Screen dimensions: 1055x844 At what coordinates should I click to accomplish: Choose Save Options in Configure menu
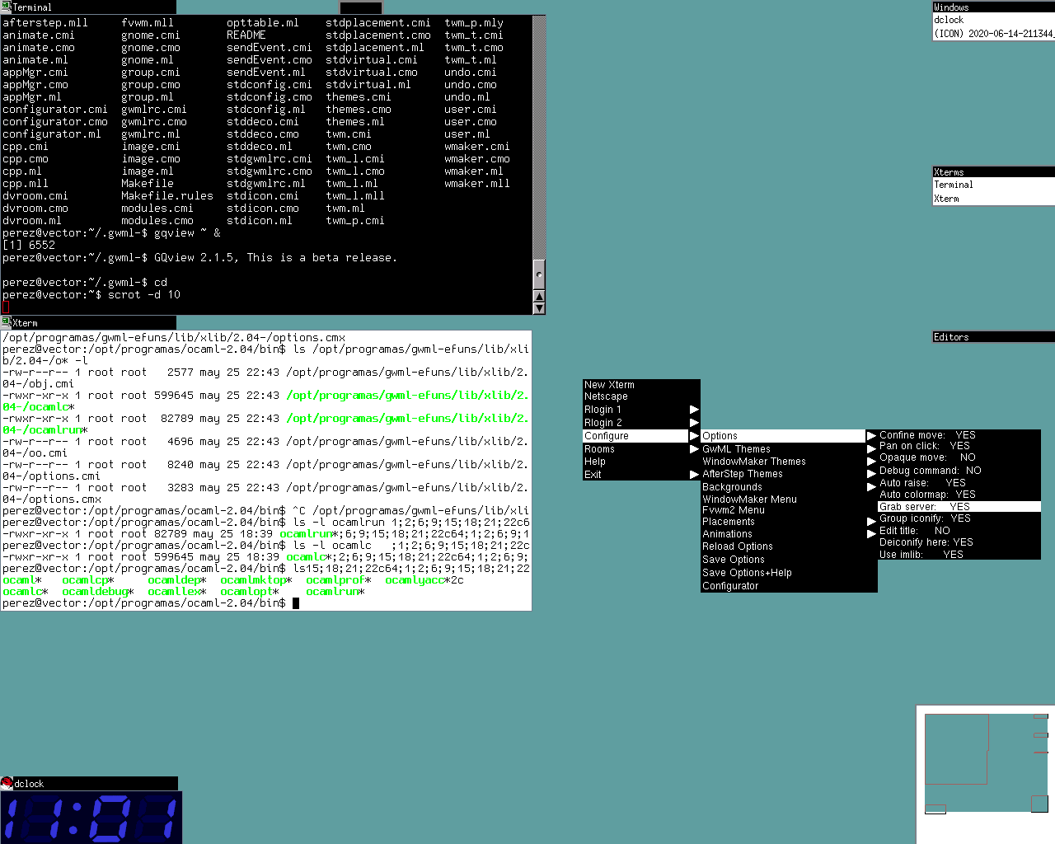[733, 560]
